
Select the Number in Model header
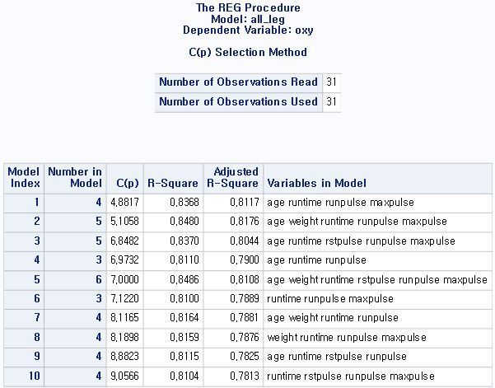coord(75,179)
